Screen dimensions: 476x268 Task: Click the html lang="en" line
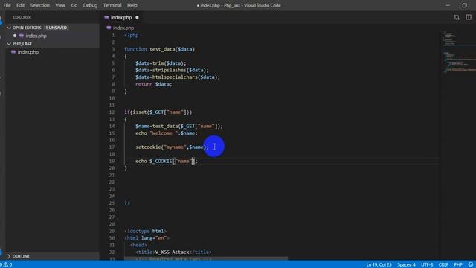(147, 238)
